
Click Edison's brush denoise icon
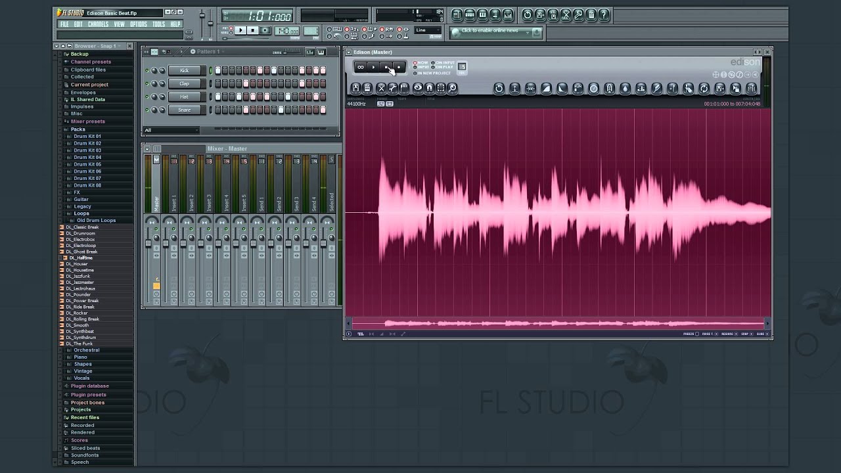[656, 88]
